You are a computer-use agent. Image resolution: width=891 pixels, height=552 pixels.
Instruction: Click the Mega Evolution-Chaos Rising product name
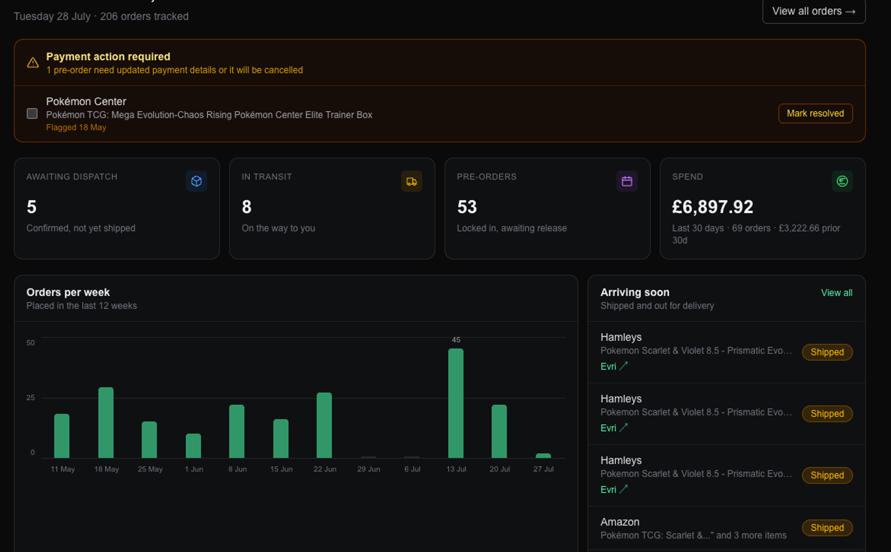point(209,115)
